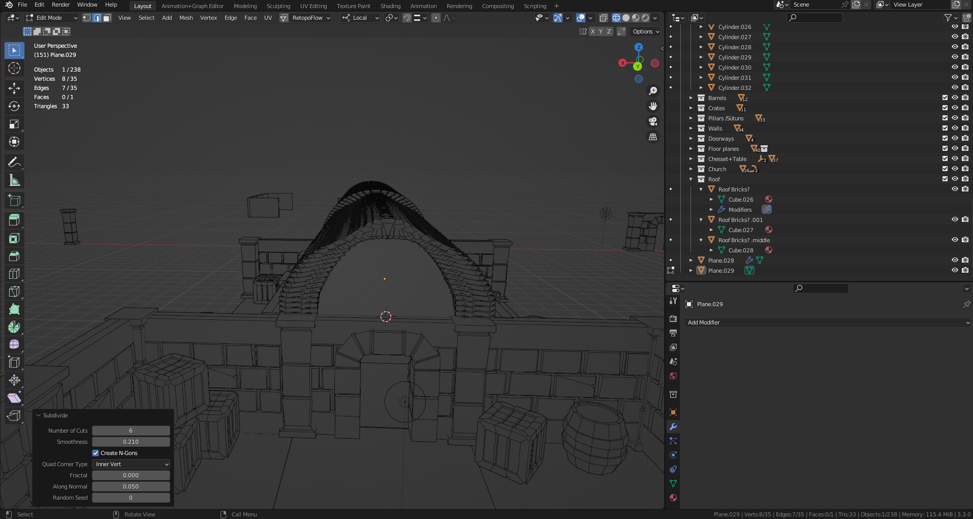The image size is (973, 519).
Task: Toggle camera view icon in viewport
Action: pyautogui.click(x=653, y=121)
